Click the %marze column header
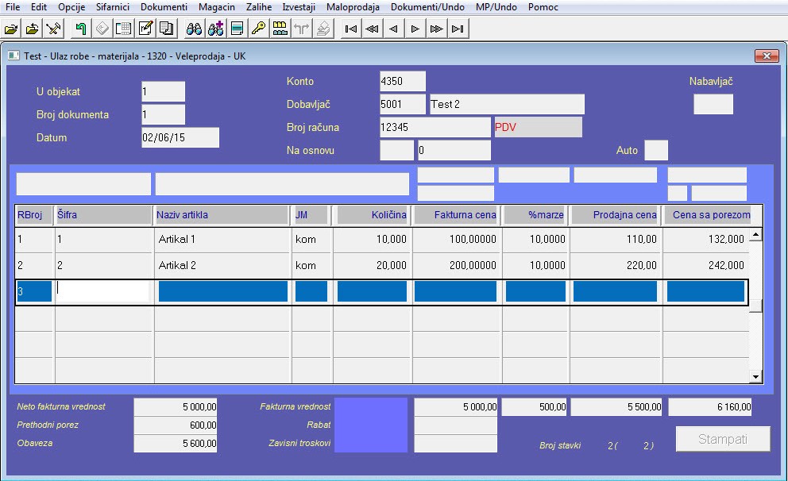 coord(535,215)
